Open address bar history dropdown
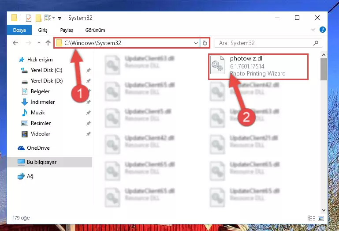Viewport: 339px width, 231px height. [x=196, y=43]
